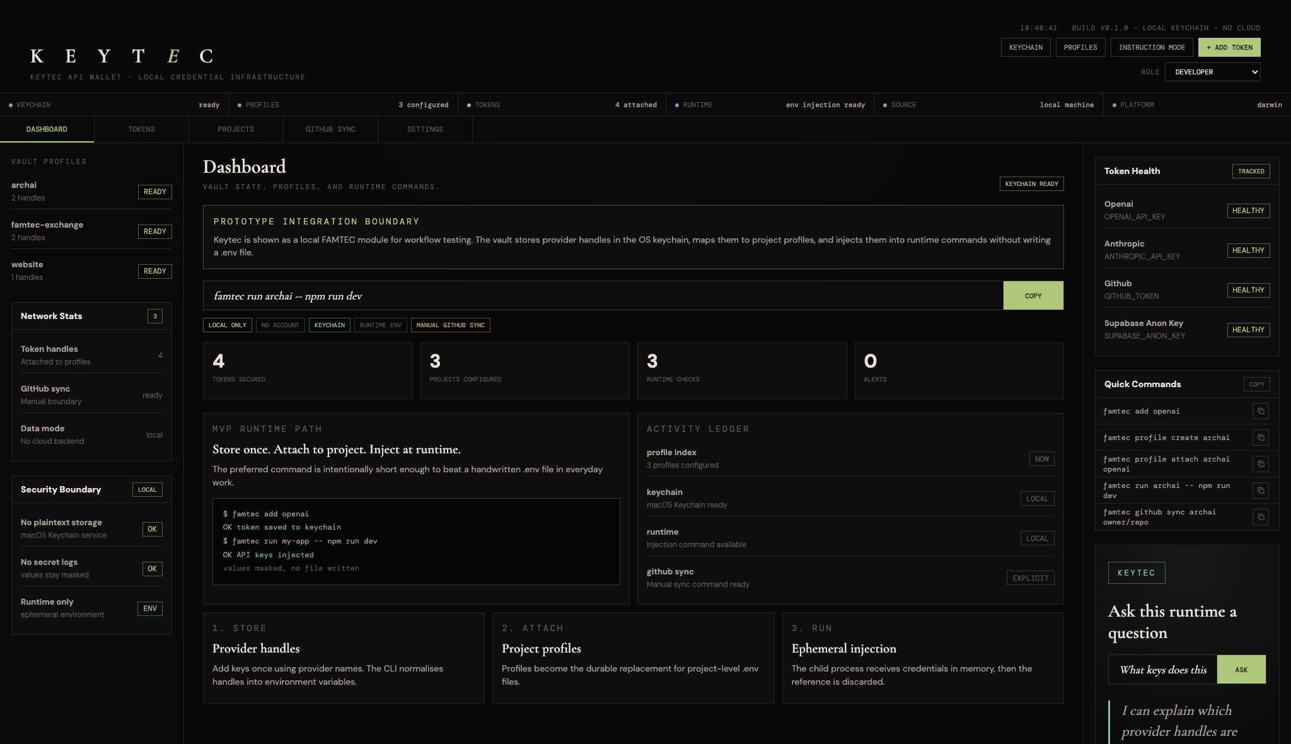This screenshot has height=744, width=1291.
Task: Toggle Instruction Mode
Action: pos(1152,47)
